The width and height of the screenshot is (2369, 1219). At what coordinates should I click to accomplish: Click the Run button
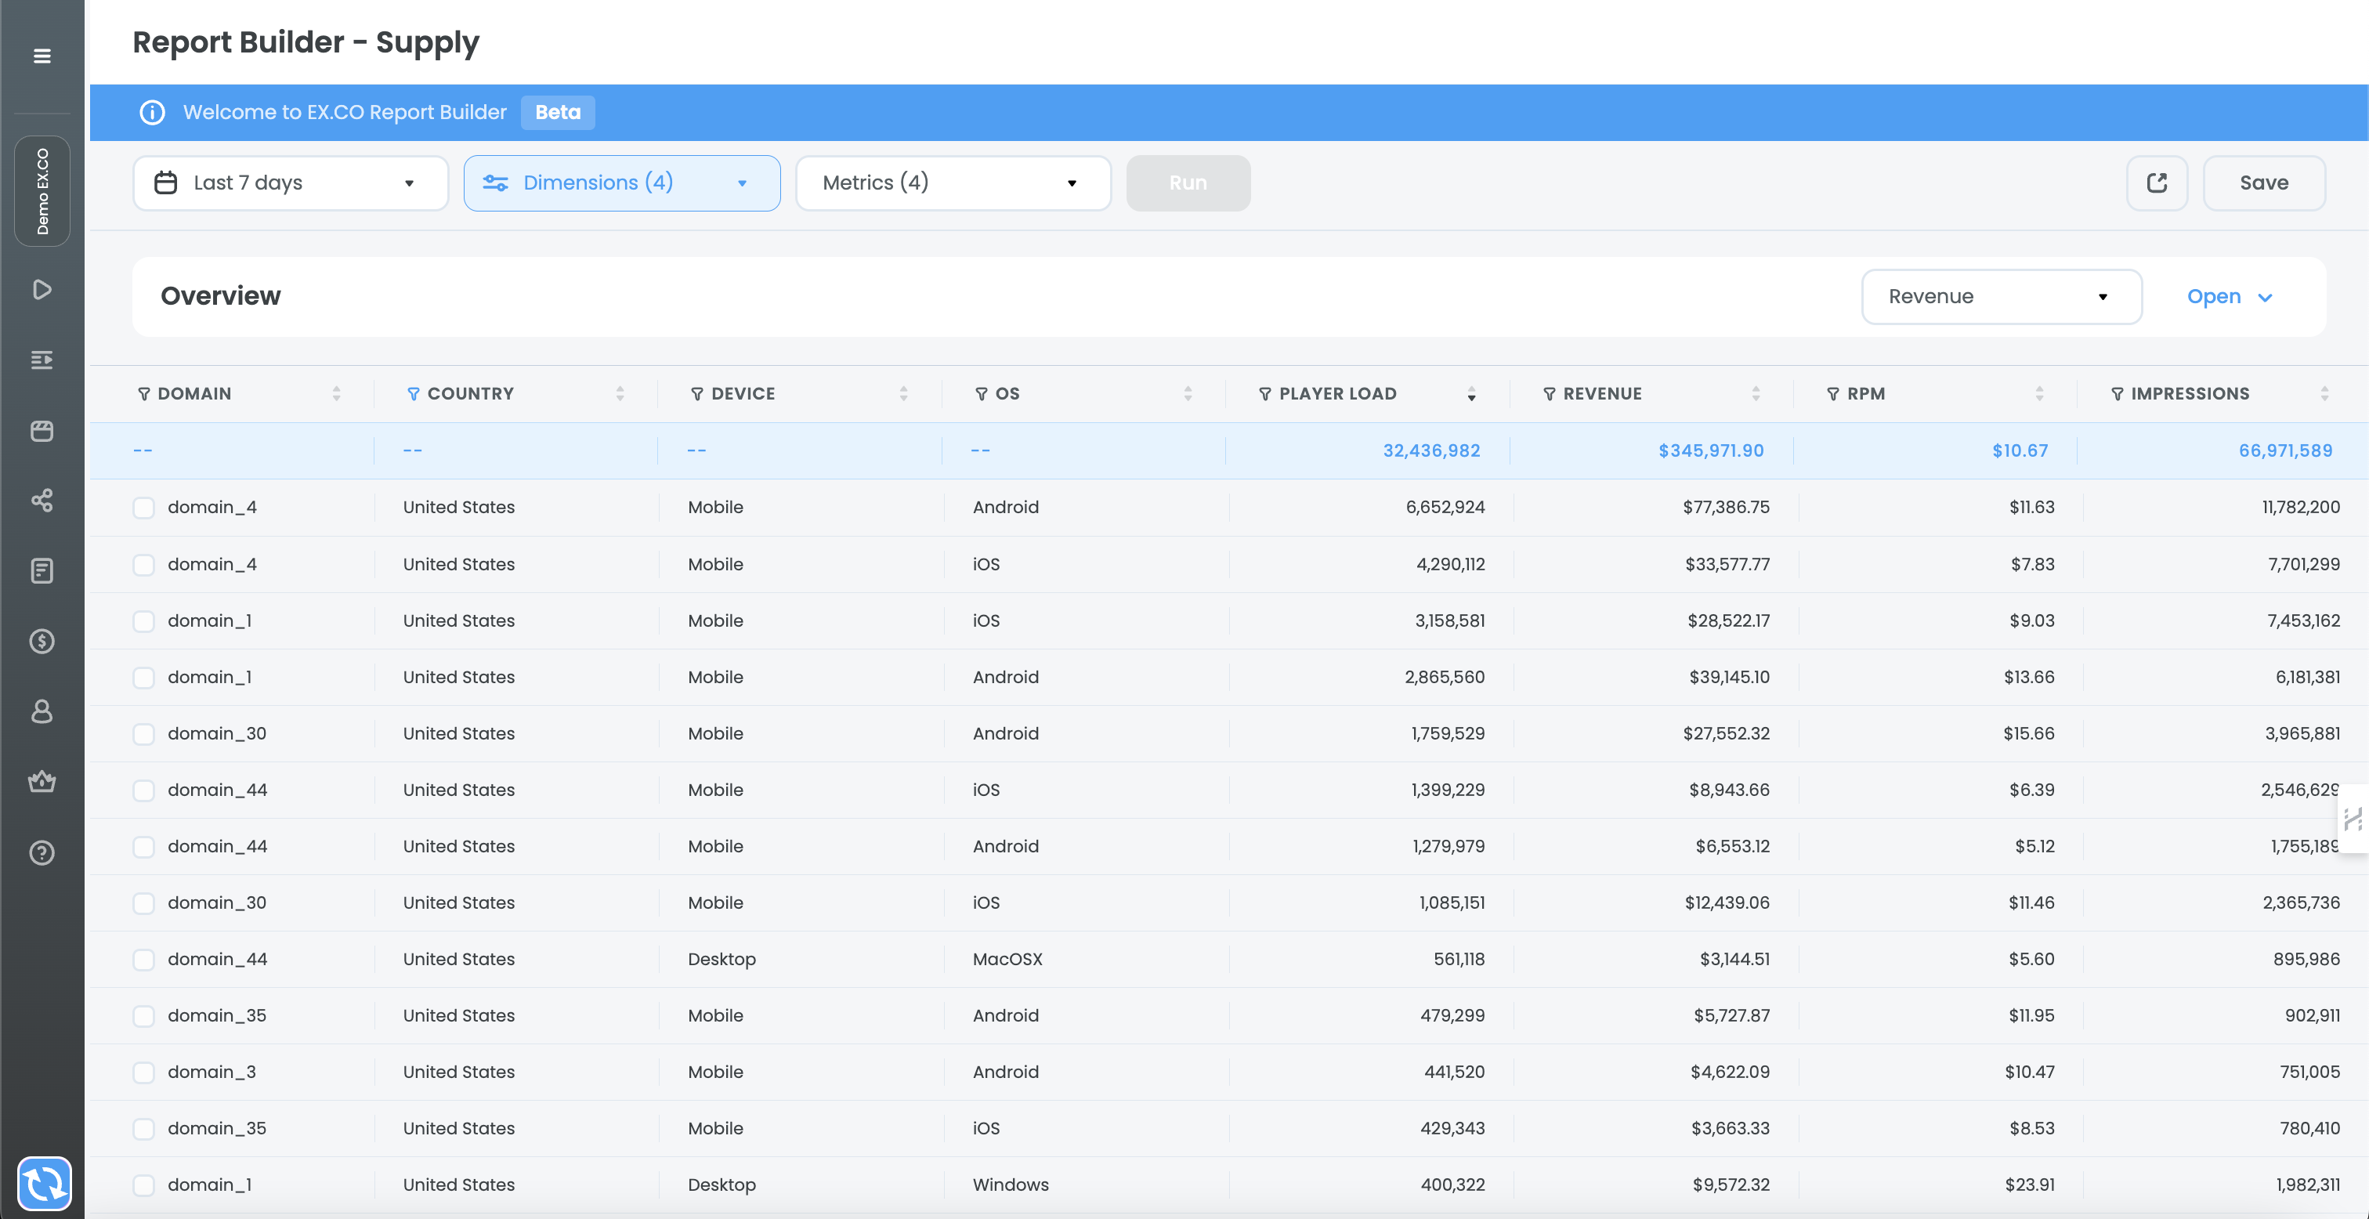(1188, 183)
